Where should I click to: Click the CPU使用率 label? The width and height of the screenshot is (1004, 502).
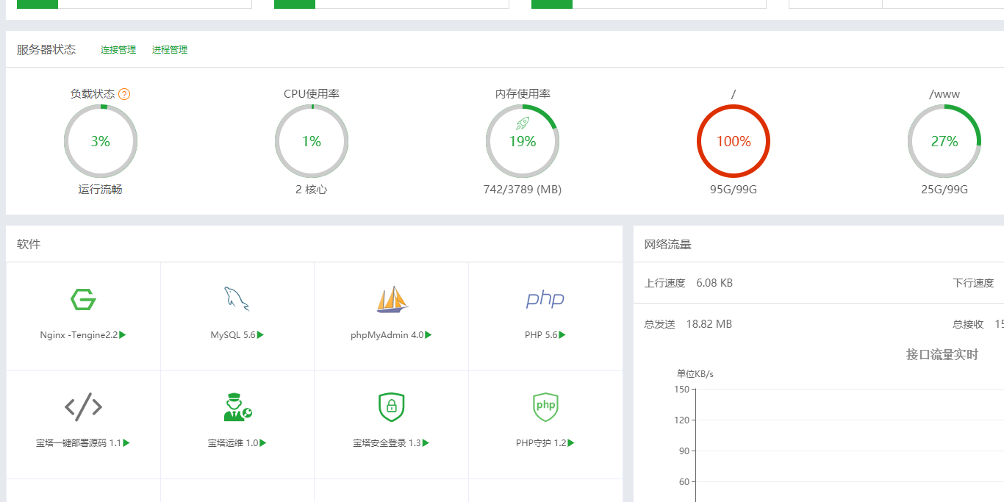coord(312,94)
